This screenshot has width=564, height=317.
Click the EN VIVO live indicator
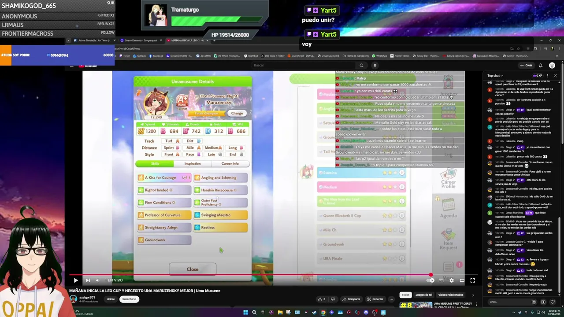pos(115,280)
